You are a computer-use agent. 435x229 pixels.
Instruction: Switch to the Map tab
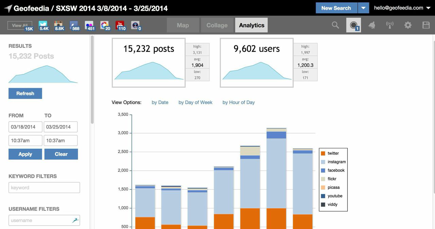tap(183, 25)
